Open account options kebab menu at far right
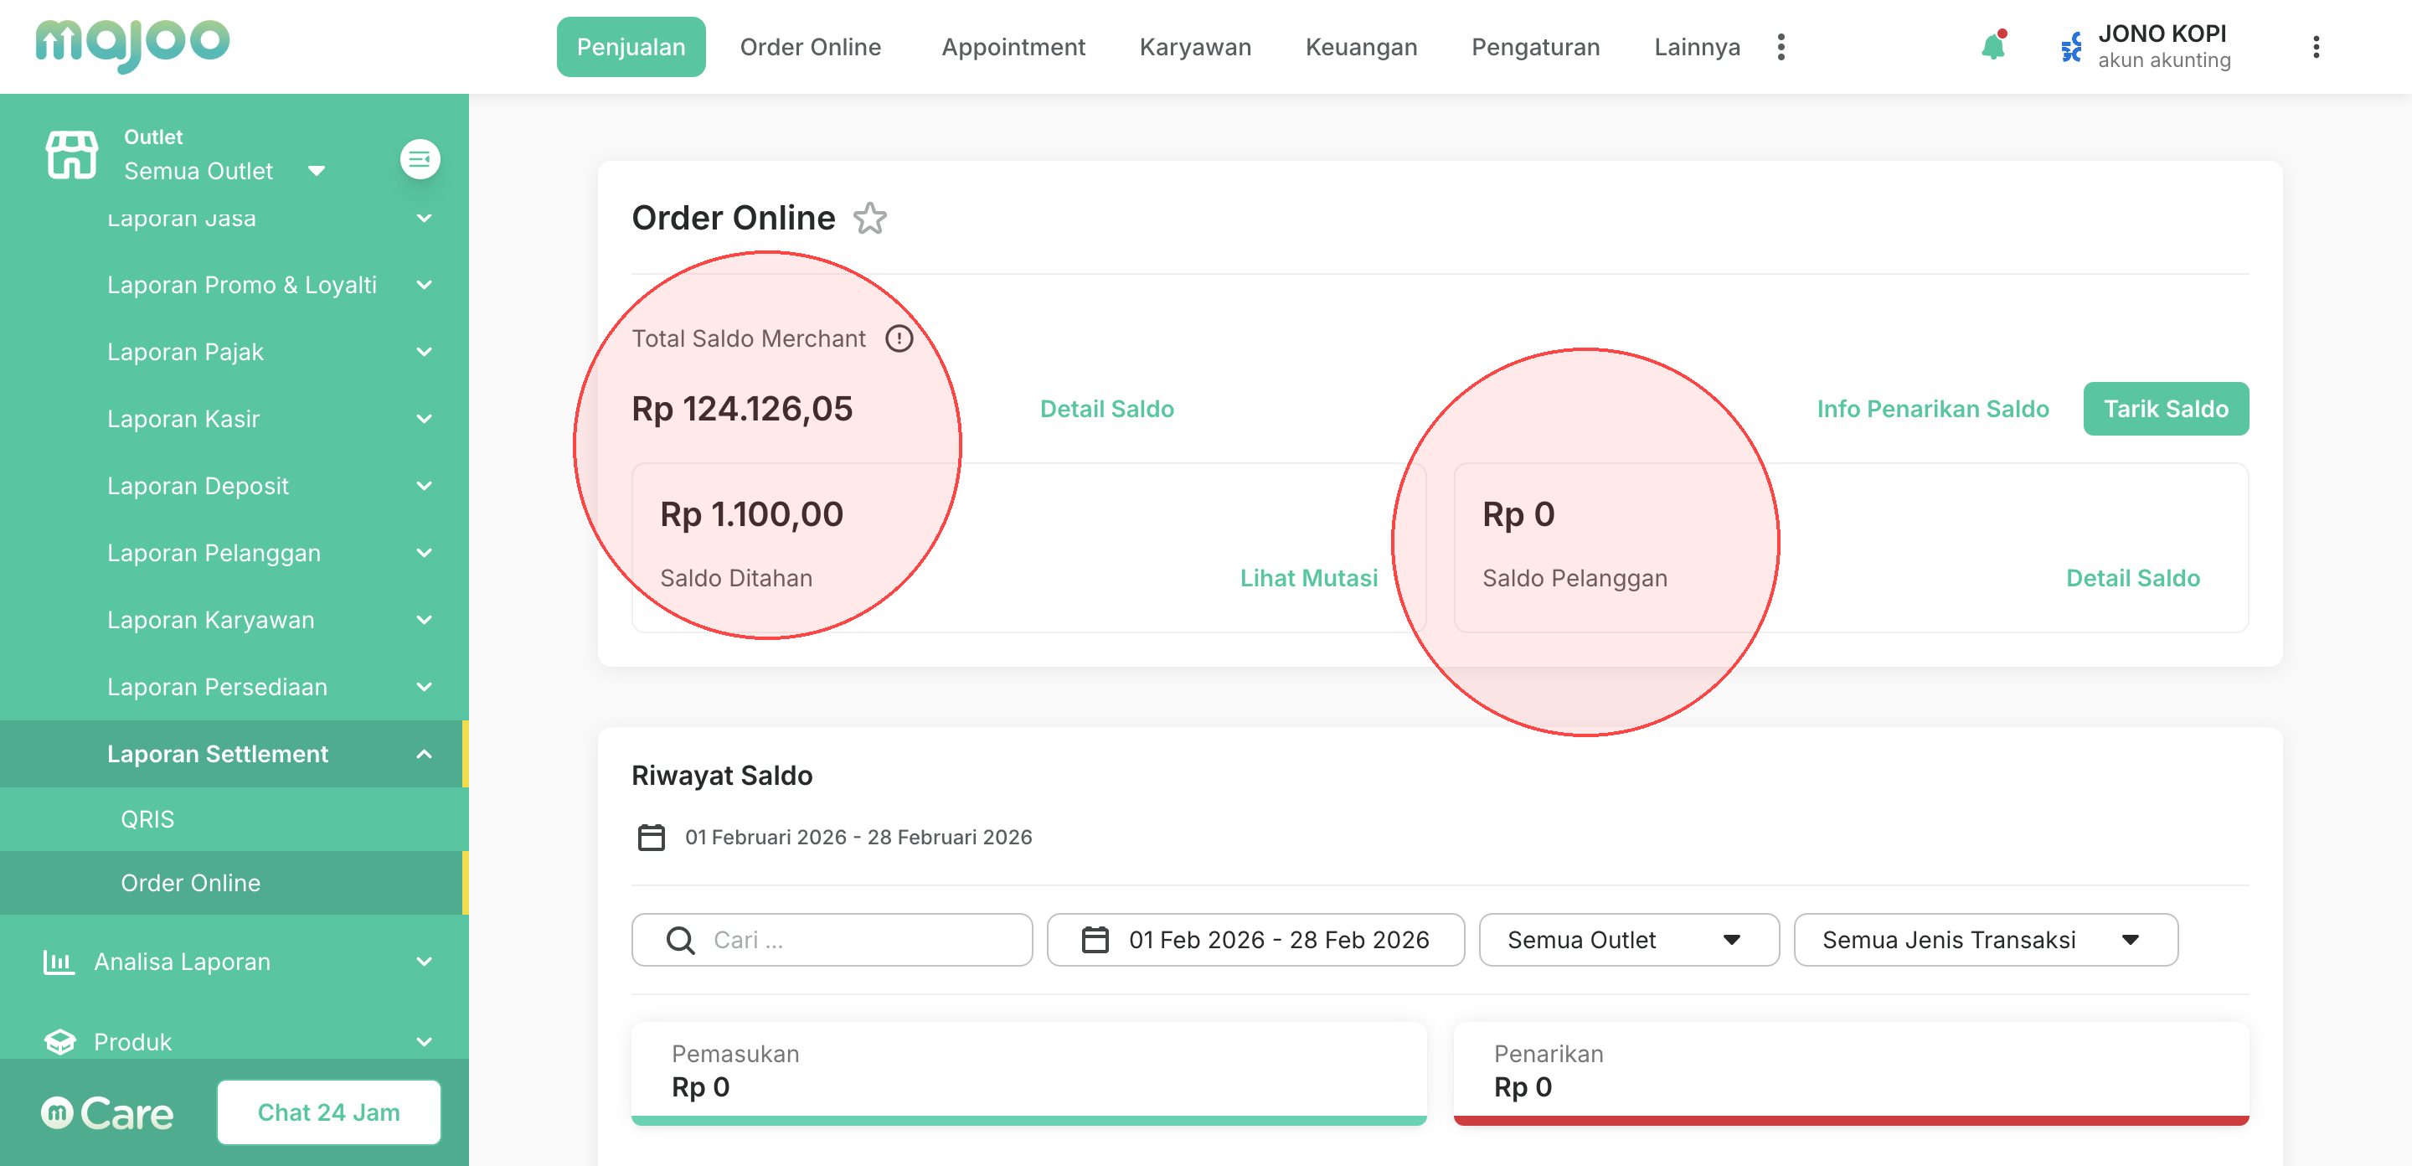Screen dimensions: 2412x1166 [x=2316, y=47]
